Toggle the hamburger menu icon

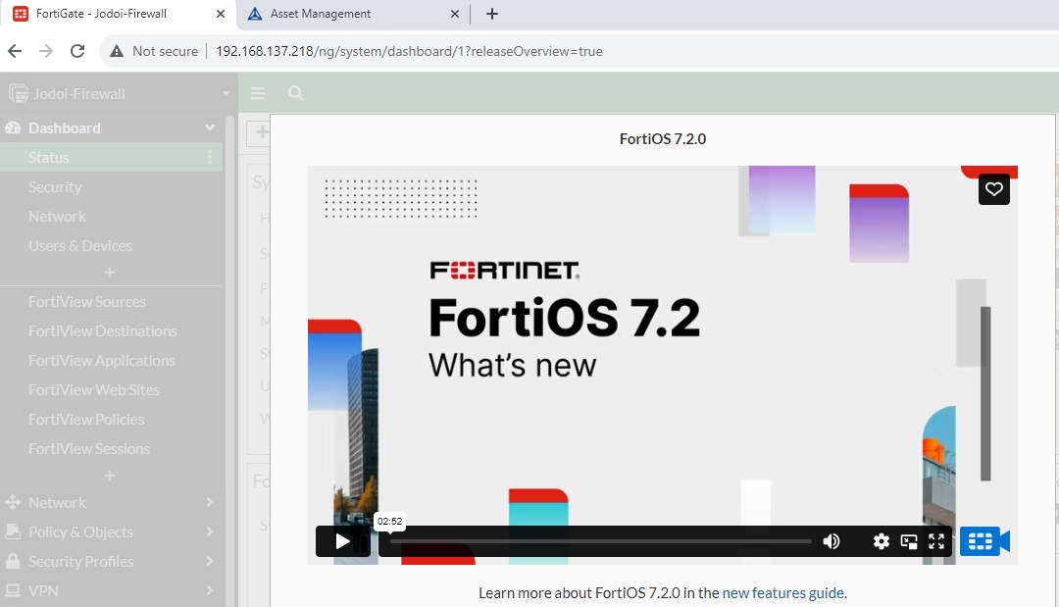[x=258, y=93]
